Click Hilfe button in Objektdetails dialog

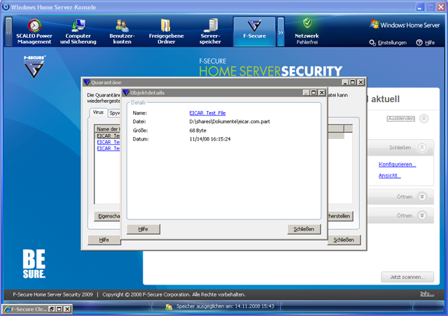[143, 229]
